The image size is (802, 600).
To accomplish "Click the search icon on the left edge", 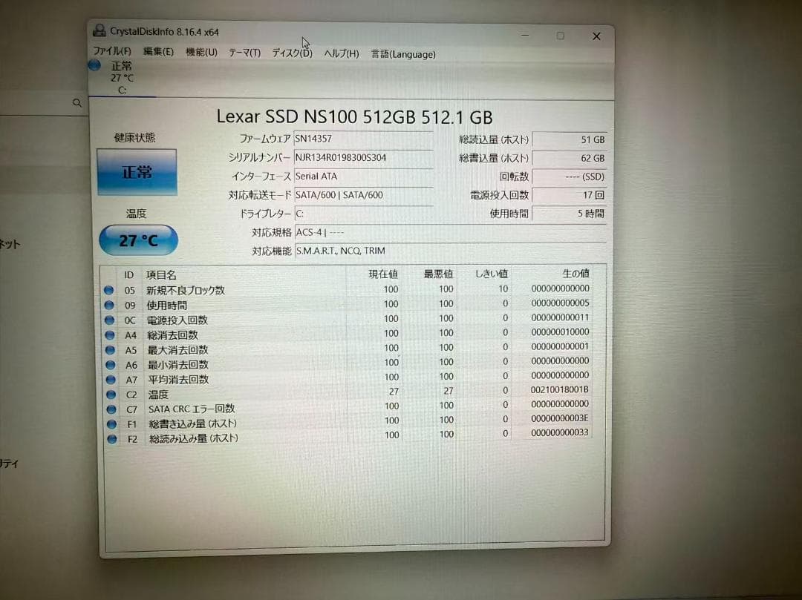I will 77,103.
